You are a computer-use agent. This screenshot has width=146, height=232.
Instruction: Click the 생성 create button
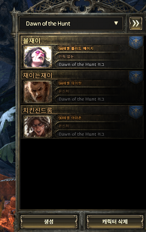click(x=49, y=221)
